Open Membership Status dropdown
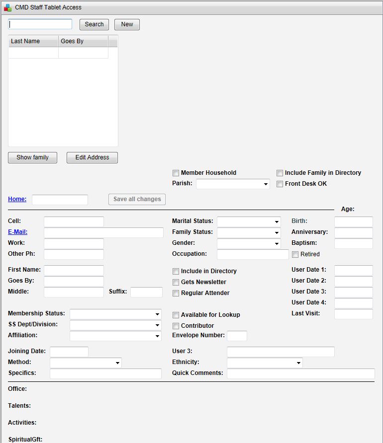Image resolution: width=383 pixels, height=443 pixels. coord(115,314)
